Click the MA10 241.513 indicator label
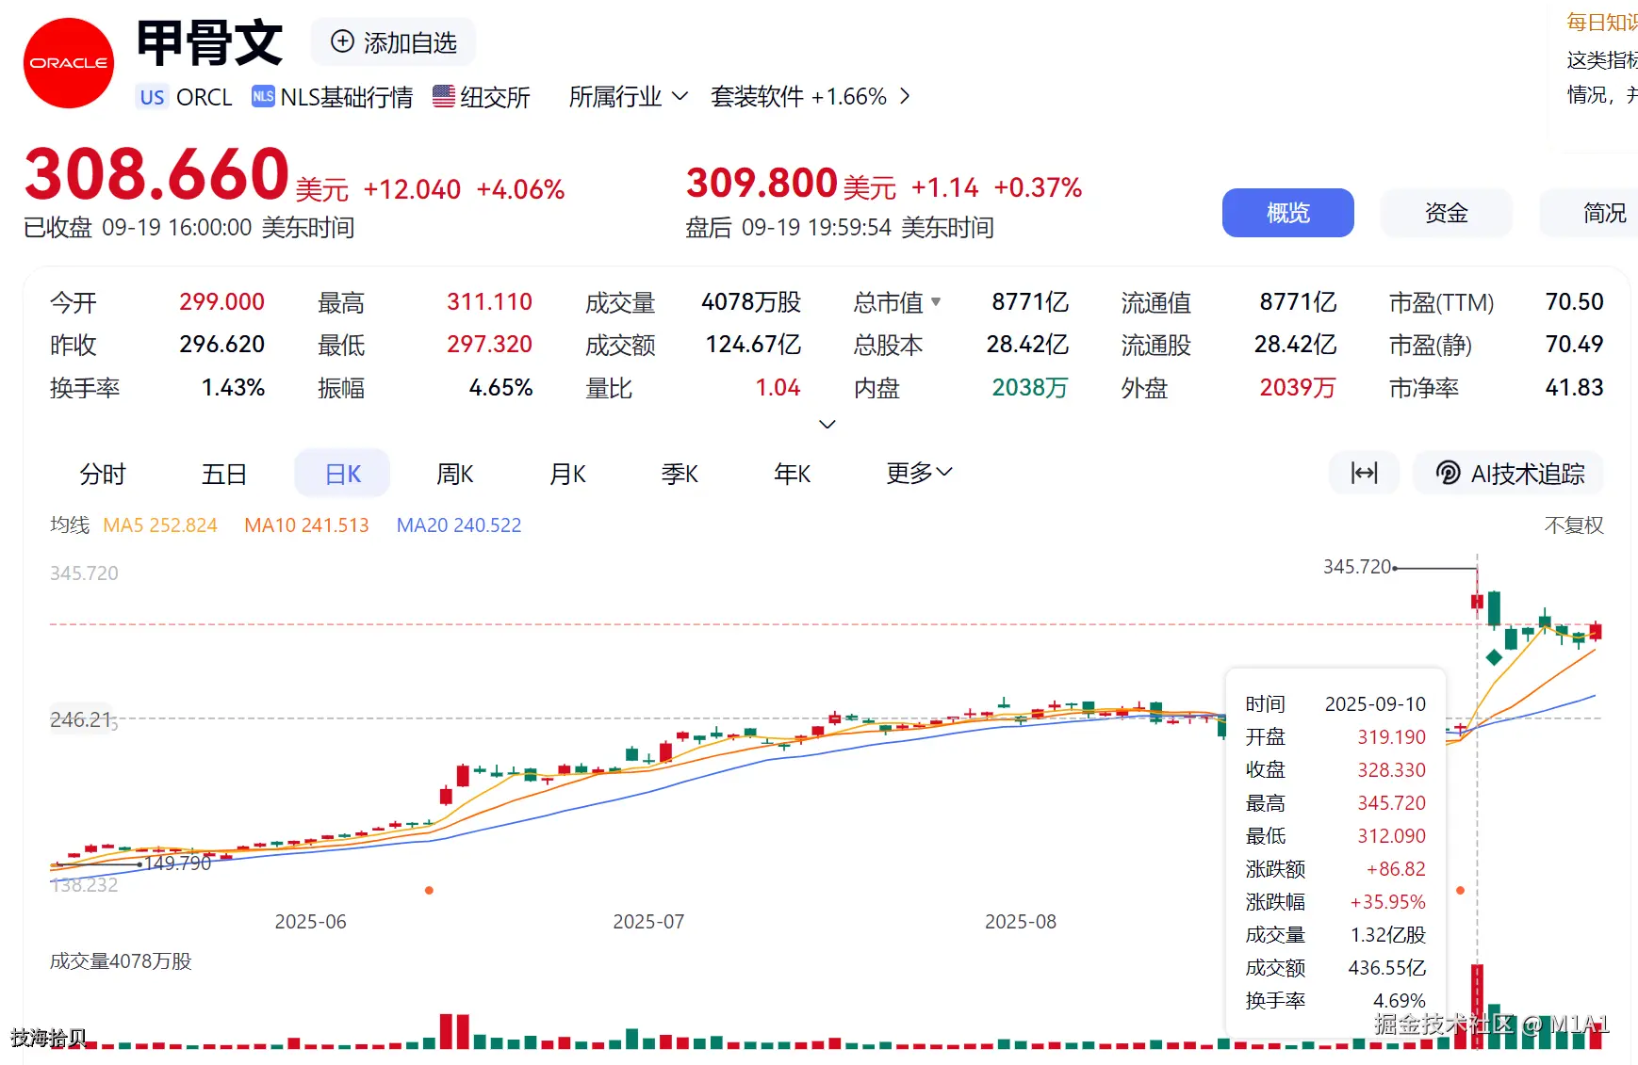 point(306,525)
